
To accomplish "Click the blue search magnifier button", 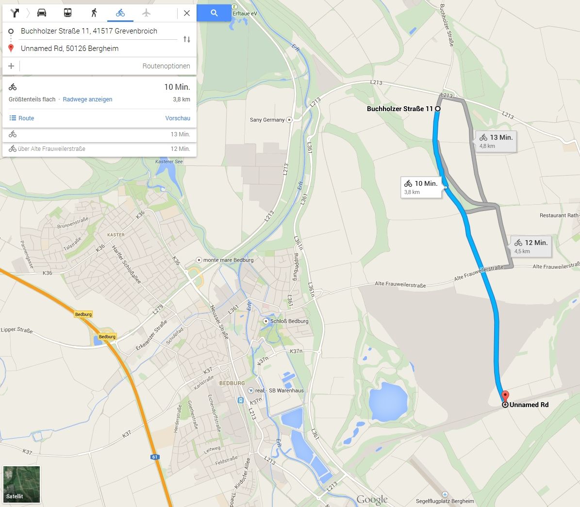I will pyautogui.click(x=214, y=13).
